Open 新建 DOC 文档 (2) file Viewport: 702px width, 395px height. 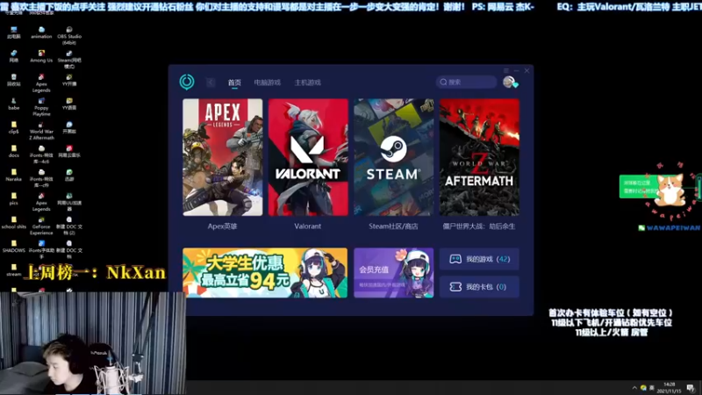[69, 226]
